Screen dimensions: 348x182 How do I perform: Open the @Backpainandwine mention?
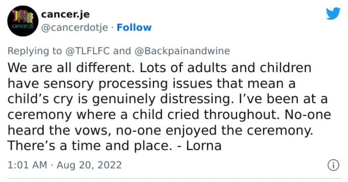click(182, 51)
